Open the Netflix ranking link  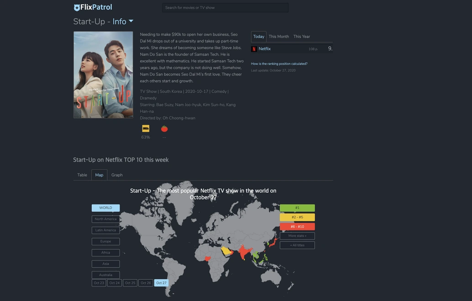(x=265, y=49)
